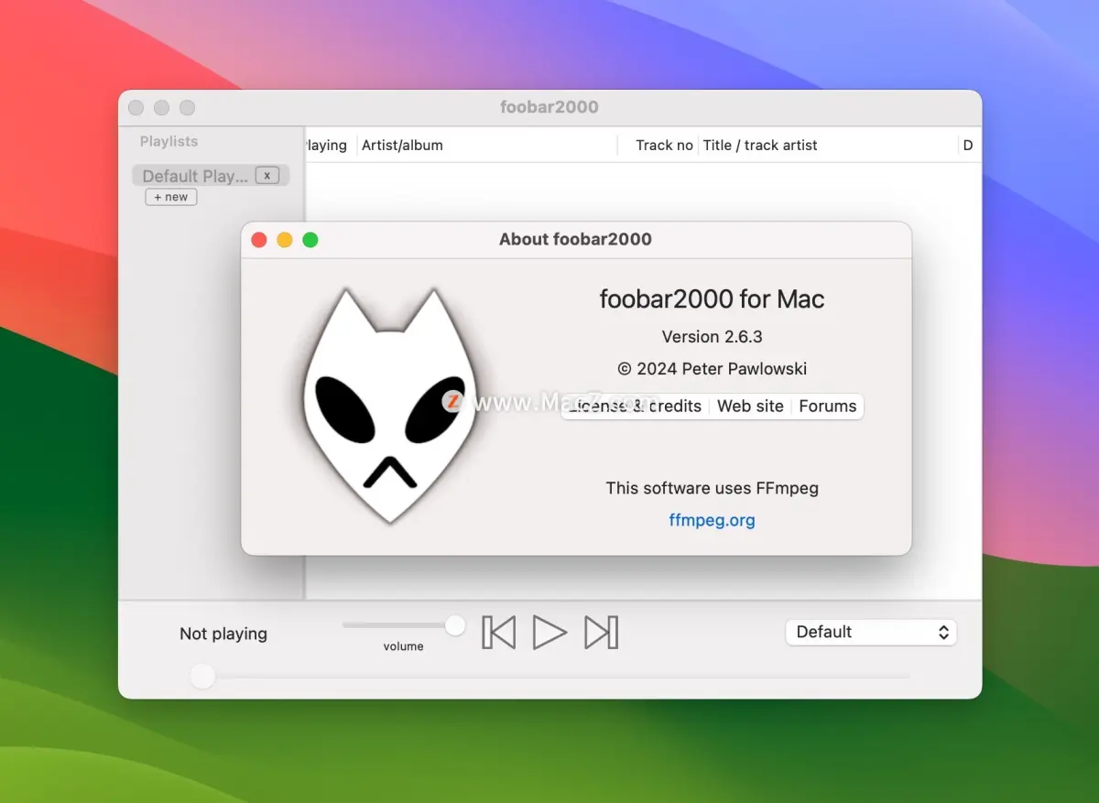1099x803 pixels.
Task: Adjust the volume slider
Action: click(454, 624)
